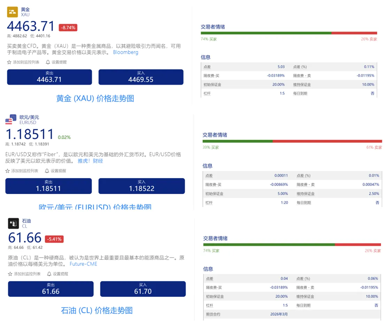
Task: Open the Bloomberg source link
Action: click(x=125, y=52)
